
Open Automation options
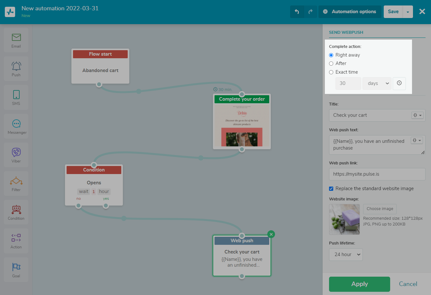(350, 12)
